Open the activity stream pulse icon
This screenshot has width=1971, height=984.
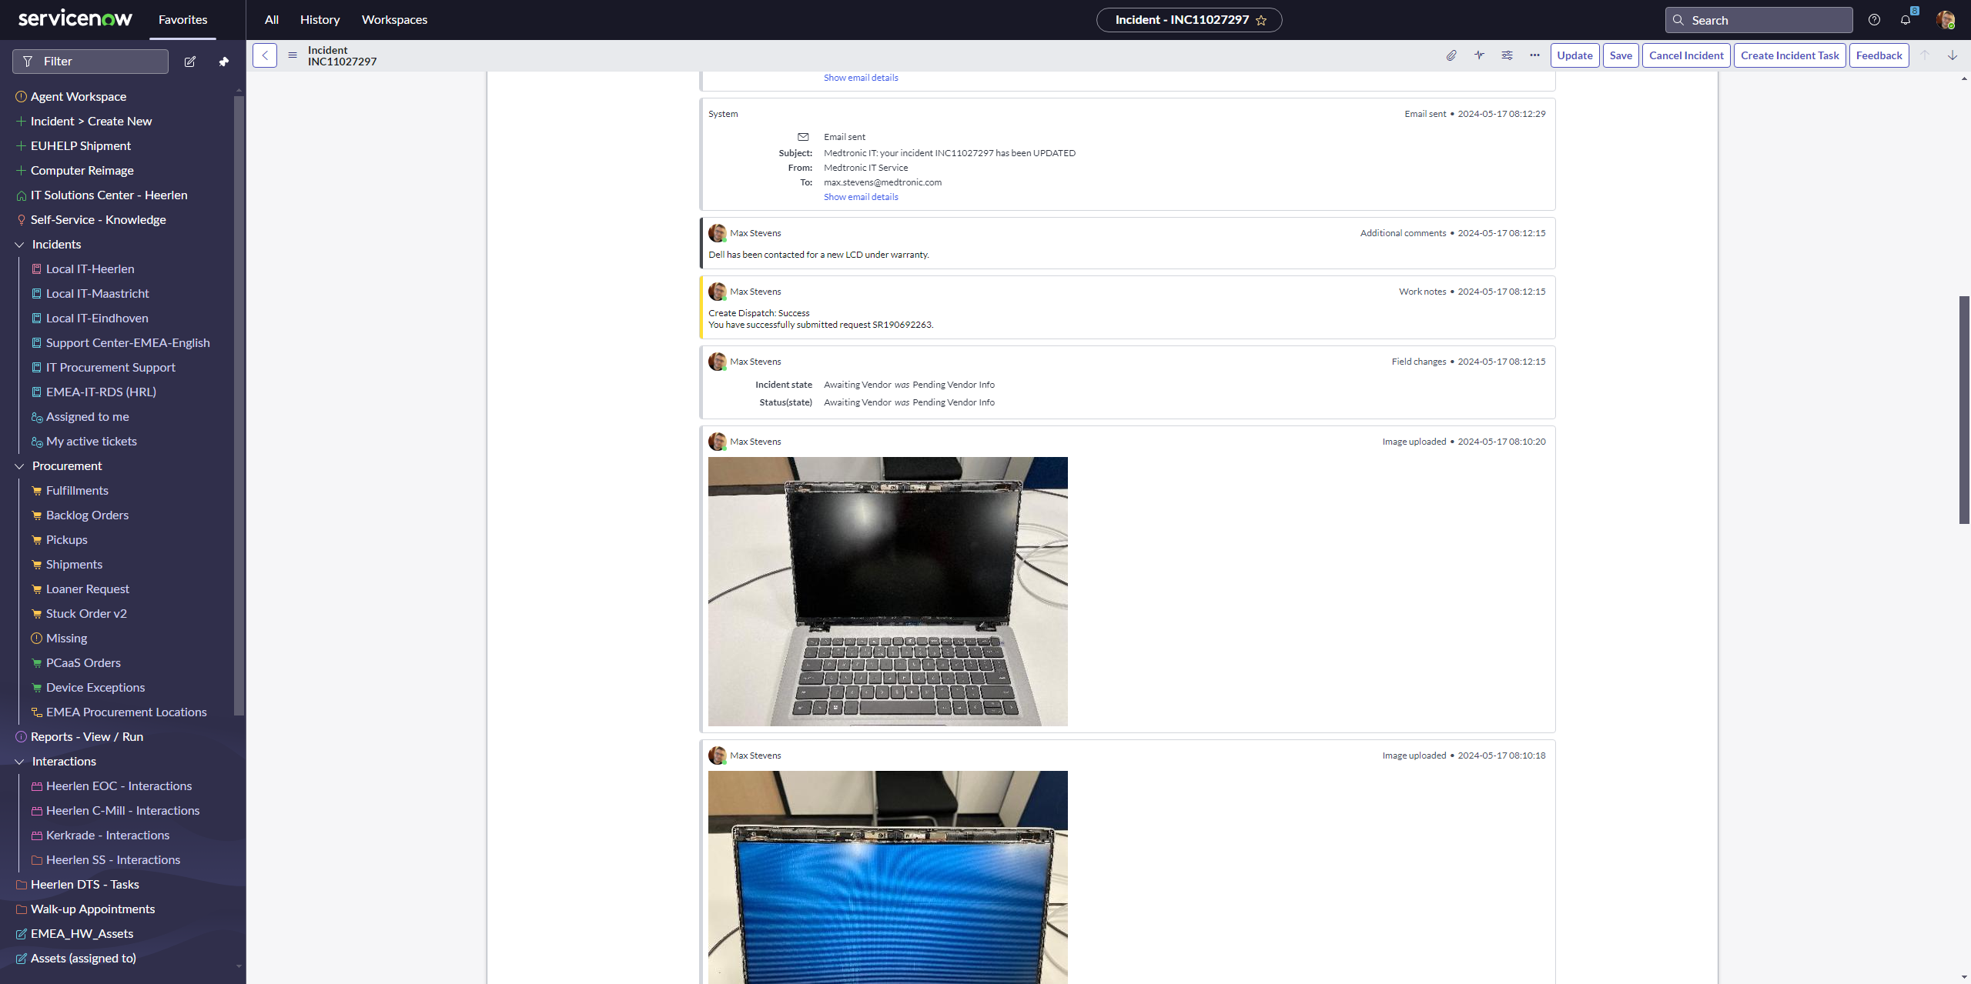coord(1479,55)
